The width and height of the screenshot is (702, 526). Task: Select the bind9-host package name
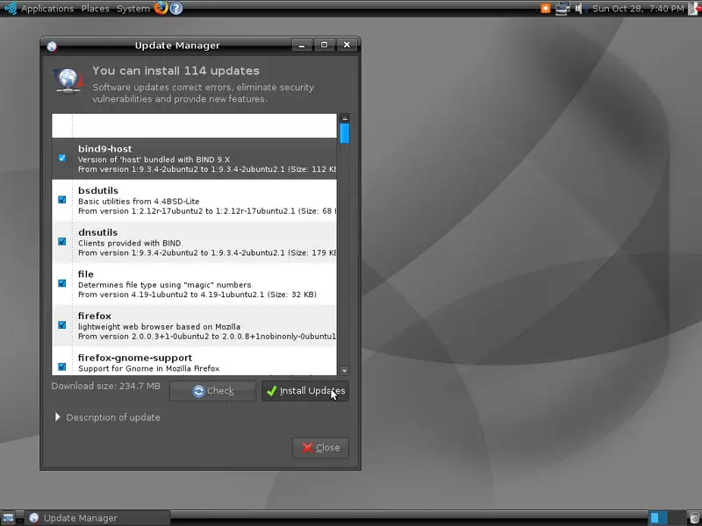[104, 148]
